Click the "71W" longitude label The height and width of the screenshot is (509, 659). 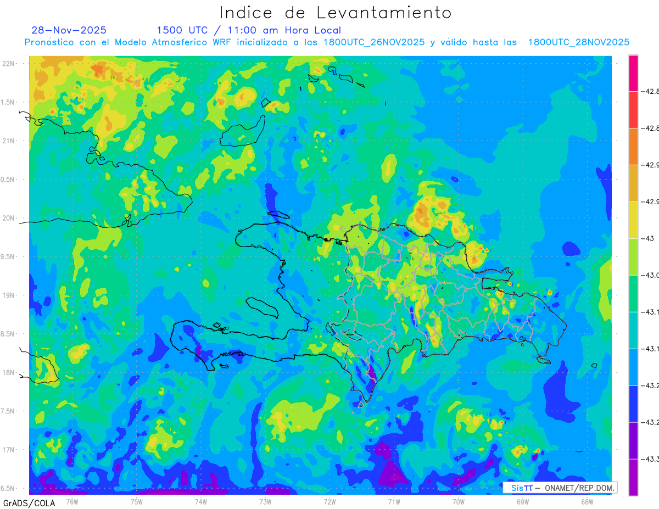(394, 501)
